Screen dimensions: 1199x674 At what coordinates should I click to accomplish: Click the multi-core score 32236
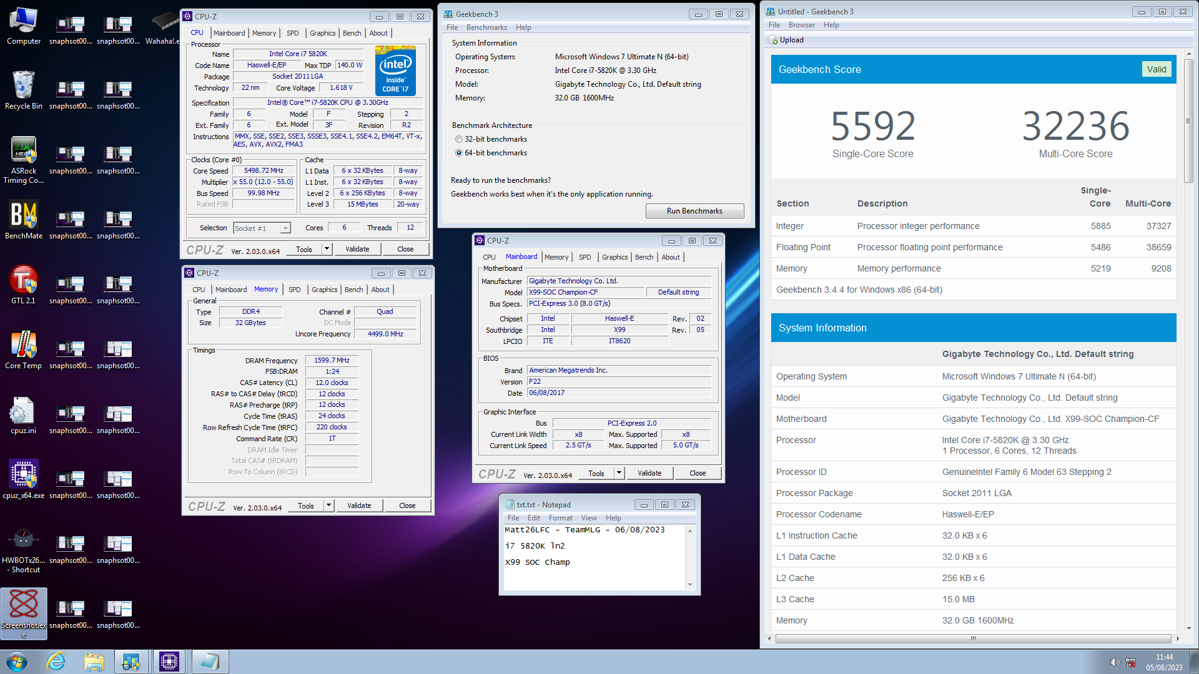tap(1075, 126)
